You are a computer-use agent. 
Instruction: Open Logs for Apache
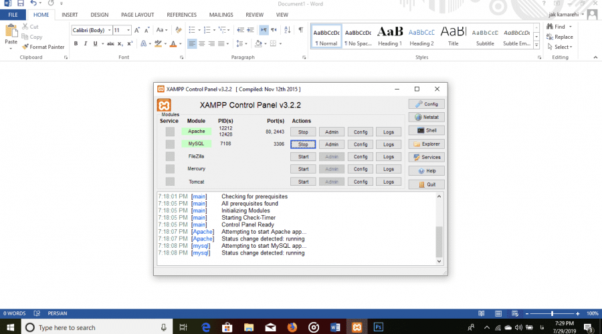pos(389,132)
